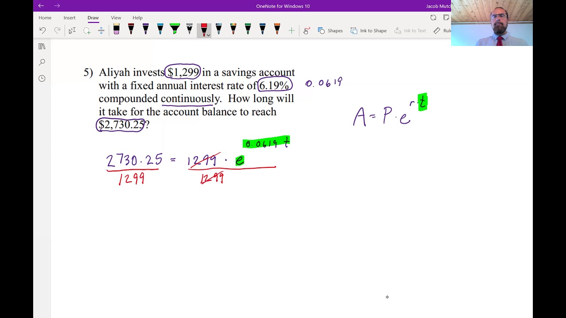Click the account name Jacob Mutch
The width and height of the screenshot is (566, 318).
(x=438, y=6)
